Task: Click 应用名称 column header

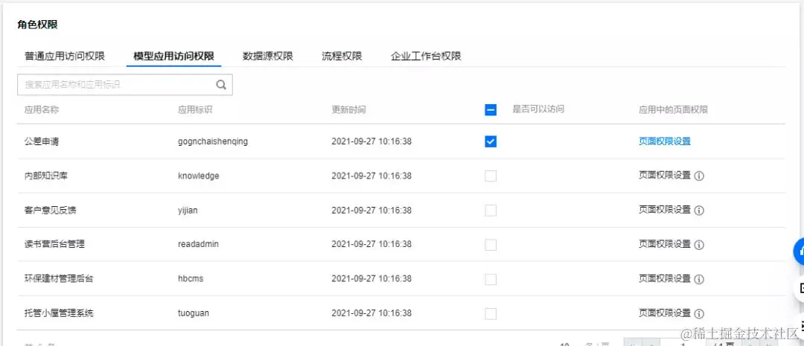Action: [x=42, y=109]
